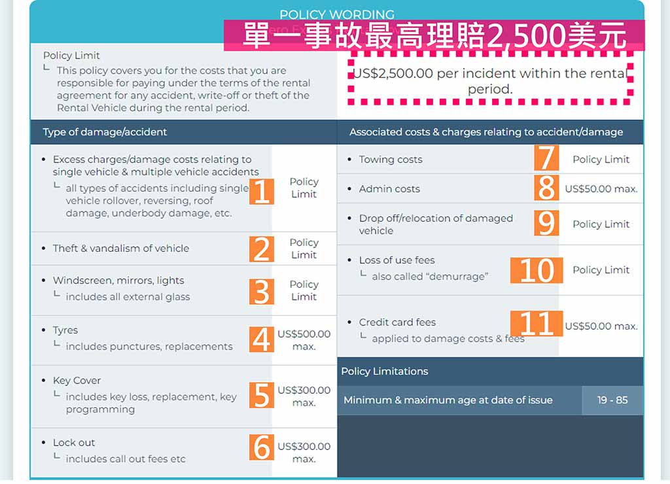This screenshot has width=670, height=484.
Task: Click the 'POLICY WORDING' title
Action: 337,14
